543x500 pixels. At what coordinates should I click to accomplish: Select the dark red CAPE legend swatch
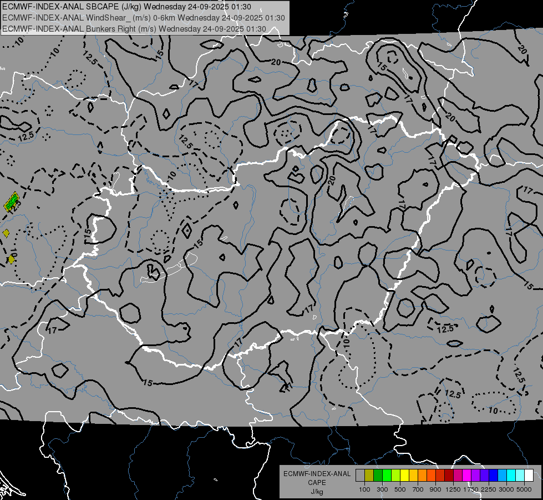coord(449,476)
